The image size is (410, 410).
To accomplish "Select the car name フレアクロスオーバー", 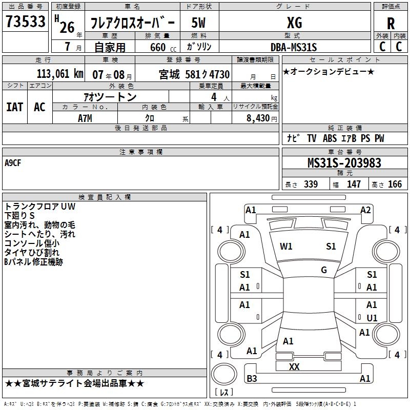I will (x=132, y=24).
